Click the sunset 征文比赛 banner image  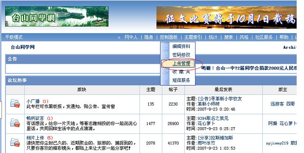[226, 18]
